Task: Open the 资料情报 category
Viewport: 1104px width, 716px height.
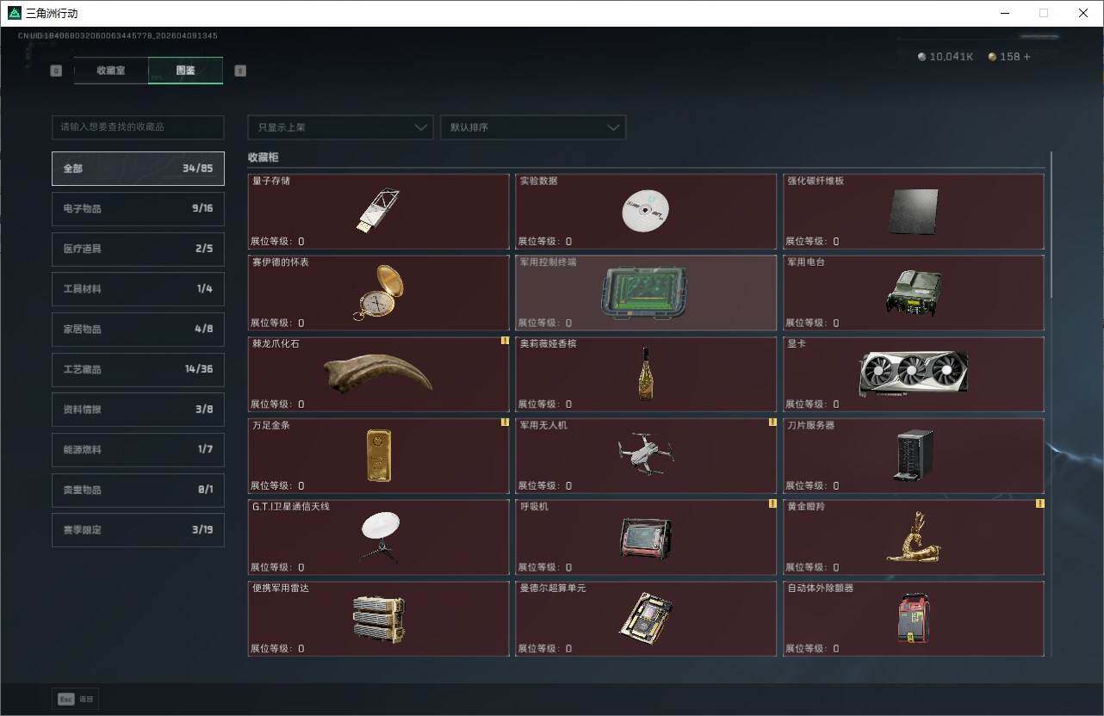Action: pos(138,410)
